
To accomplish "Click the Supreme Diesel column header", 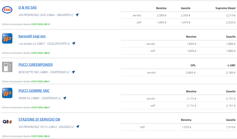I will pyautogui.click(x=225, y=8).
